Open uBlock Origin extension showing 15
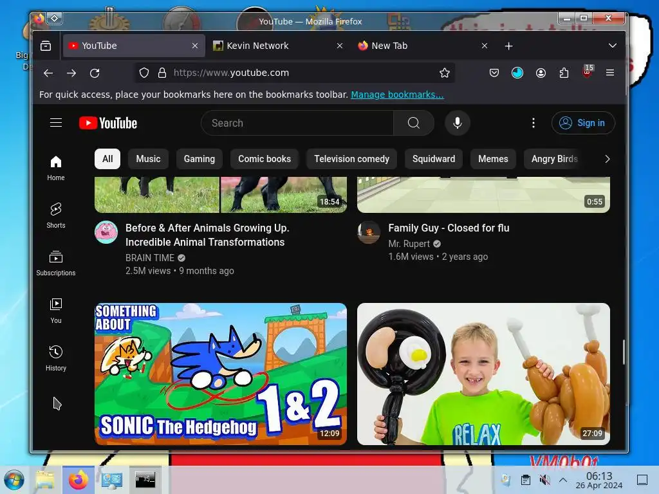The image size is (659, 494). (x=588, y=72)
